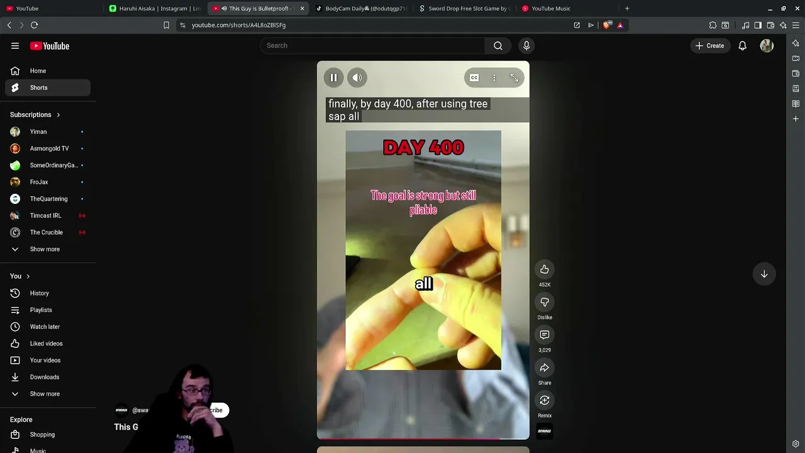
Task: Open browser extensions puzzle icon
Action: [x=713, y=25]
